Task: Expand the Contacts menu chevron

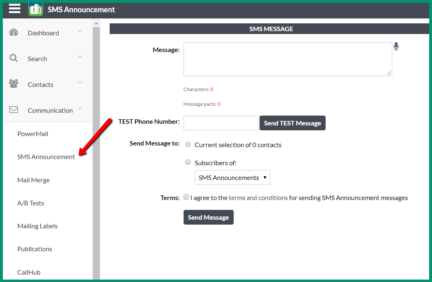Action: [x=80, y=82]
